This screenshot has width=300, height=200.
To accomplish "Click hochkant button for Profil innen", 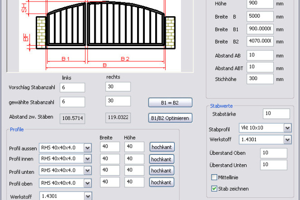I will pos(161,159).
